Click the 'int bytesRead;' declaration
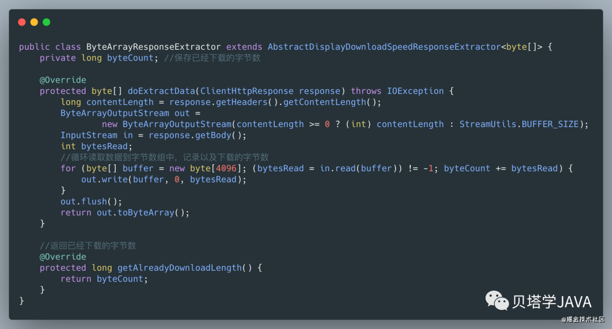The height and width of the screenshot is (329, 612). [x=96, y=146]
